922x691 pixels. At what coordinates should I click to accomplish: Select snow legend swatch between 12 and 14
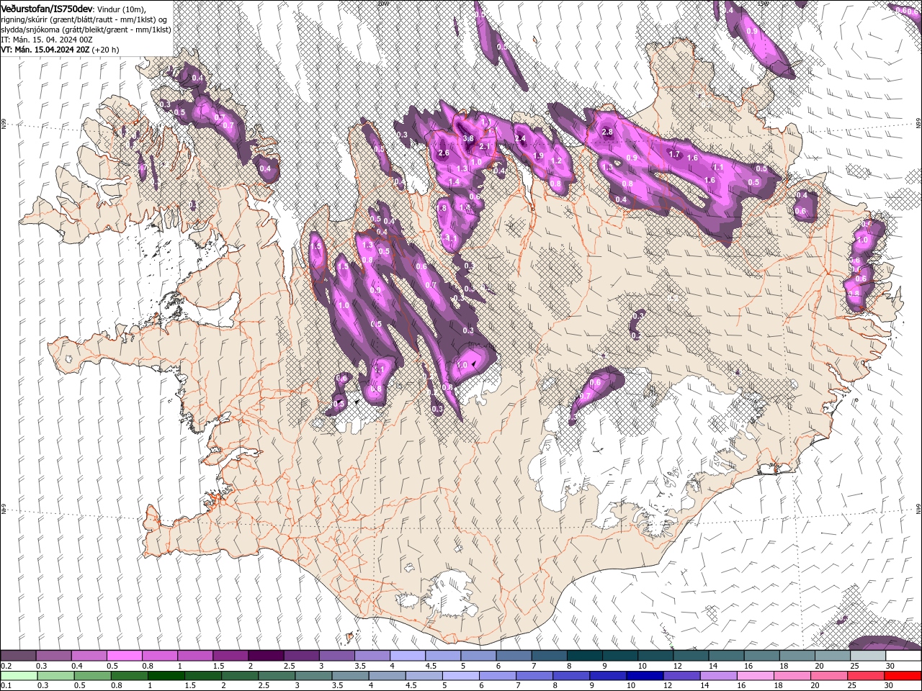click(x=691, y=656)
